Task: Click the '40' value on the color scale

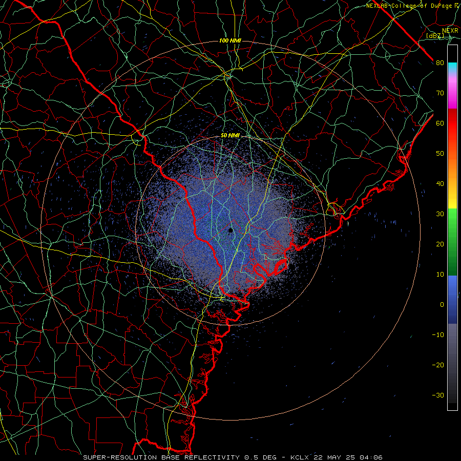Action: (440, 184)
